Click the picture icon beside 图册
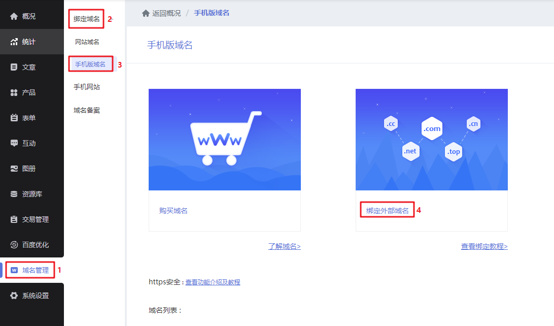Screen dimensions: 554x326 click(14, 169)
